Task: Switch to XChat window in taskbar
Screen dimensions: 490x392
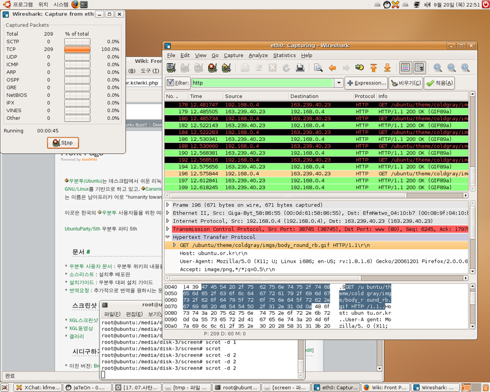Action: click(x=38, y=388)
